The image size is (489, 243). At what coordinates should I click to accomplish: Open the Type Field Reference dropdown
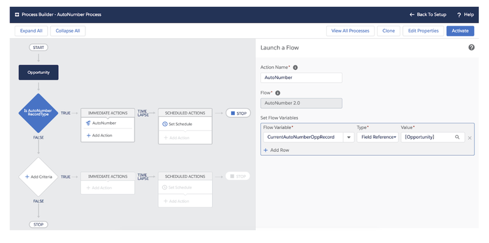coord(378,137)
